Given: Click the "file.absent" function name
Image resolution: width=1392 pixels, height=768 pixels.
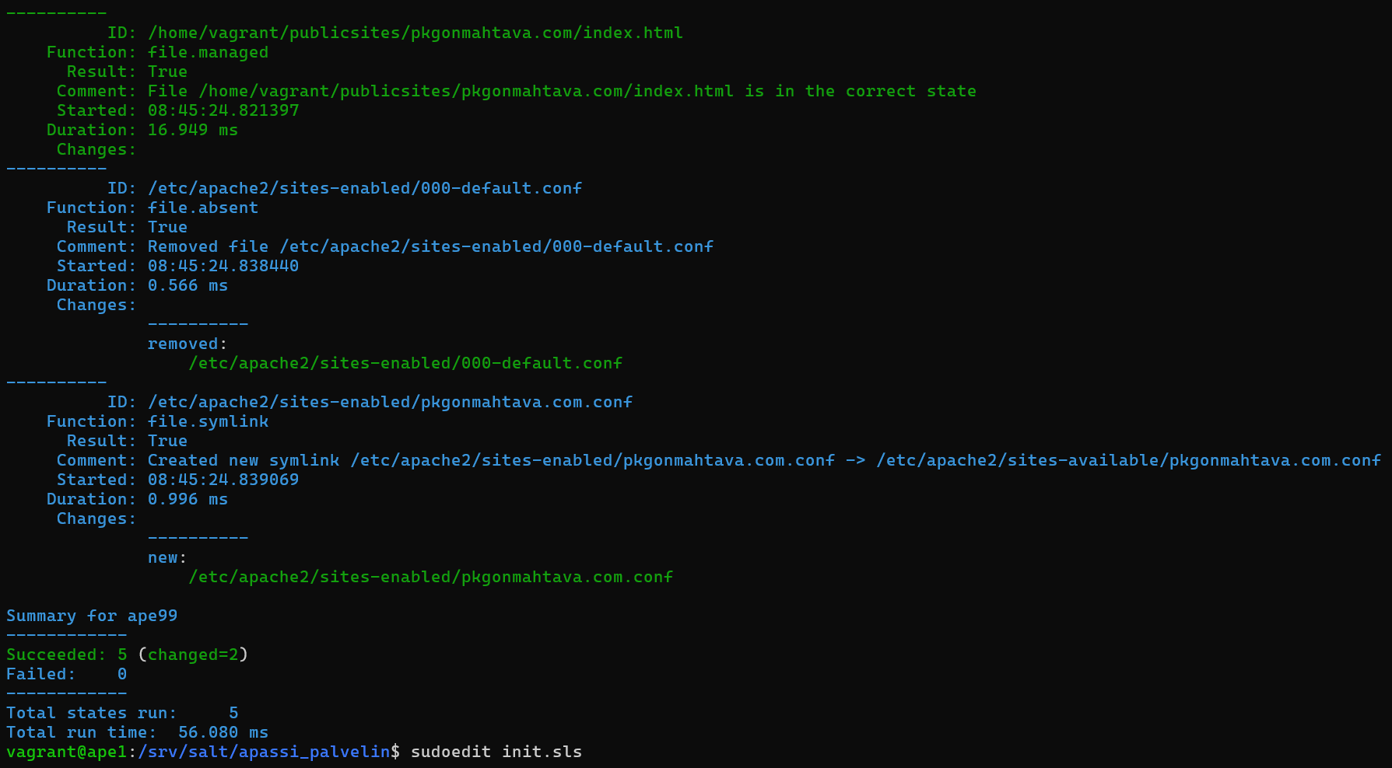Looking at the screenshot, I should (203, 208).
